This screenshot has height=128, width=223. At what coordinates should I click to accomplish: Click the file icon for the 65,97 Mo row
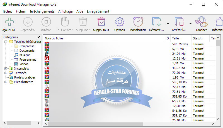(x=47, y=101)
